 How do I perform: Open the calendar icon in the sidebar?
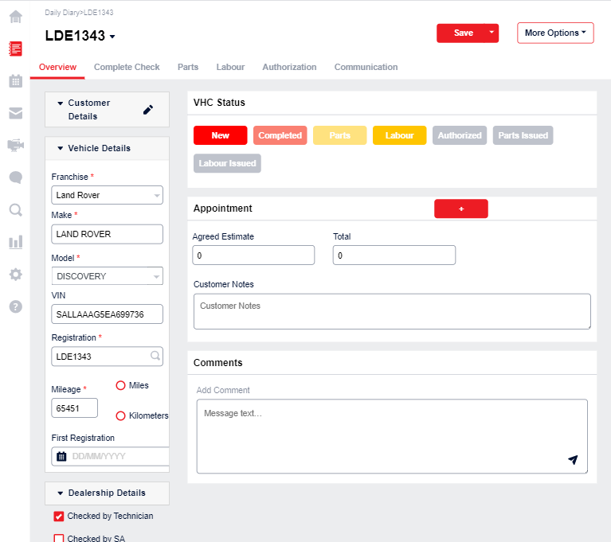click(15, 80)
